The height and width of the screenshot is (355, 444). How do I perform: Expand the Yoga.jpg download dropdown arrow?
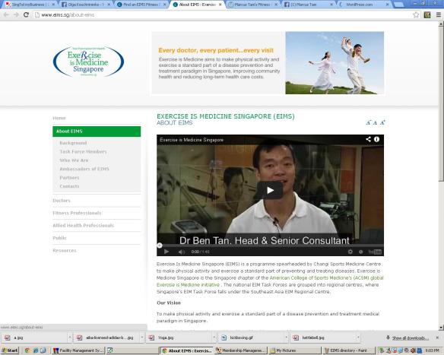click(x=214, y=338)
